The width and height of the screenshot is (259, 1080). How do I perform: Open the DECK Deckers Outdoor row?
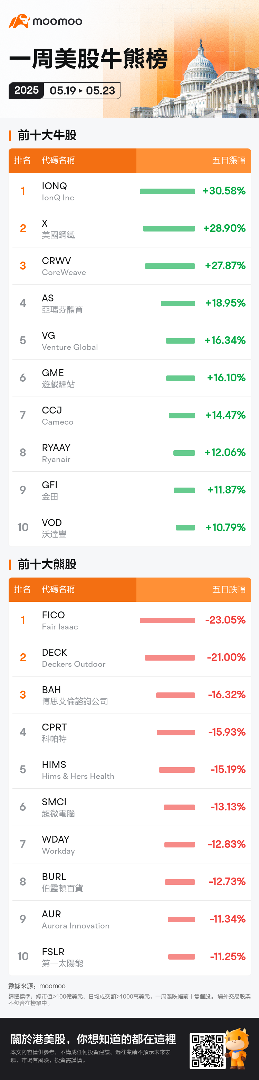[130, 658]
